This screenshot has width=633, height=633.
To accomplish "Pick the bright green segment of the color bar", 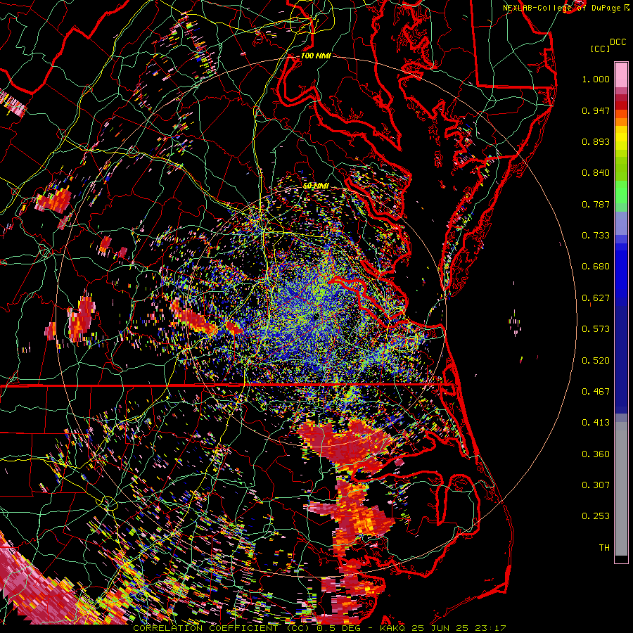I will tap(621, 192).
